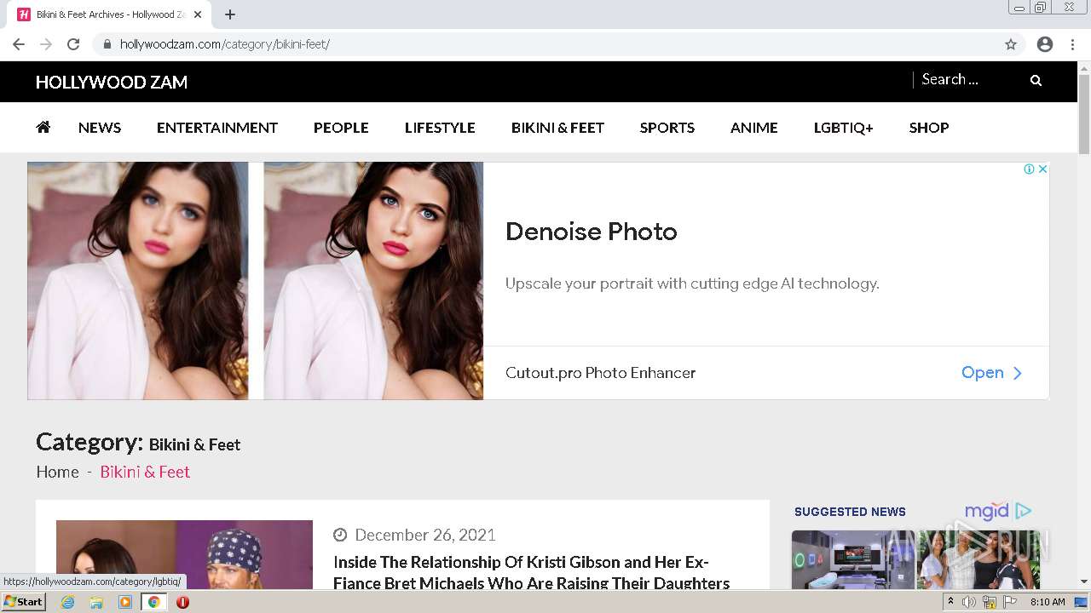Screen dimensions: 1091x613
Task: Click the Action Center flag tray icon
Action: 1010,602
